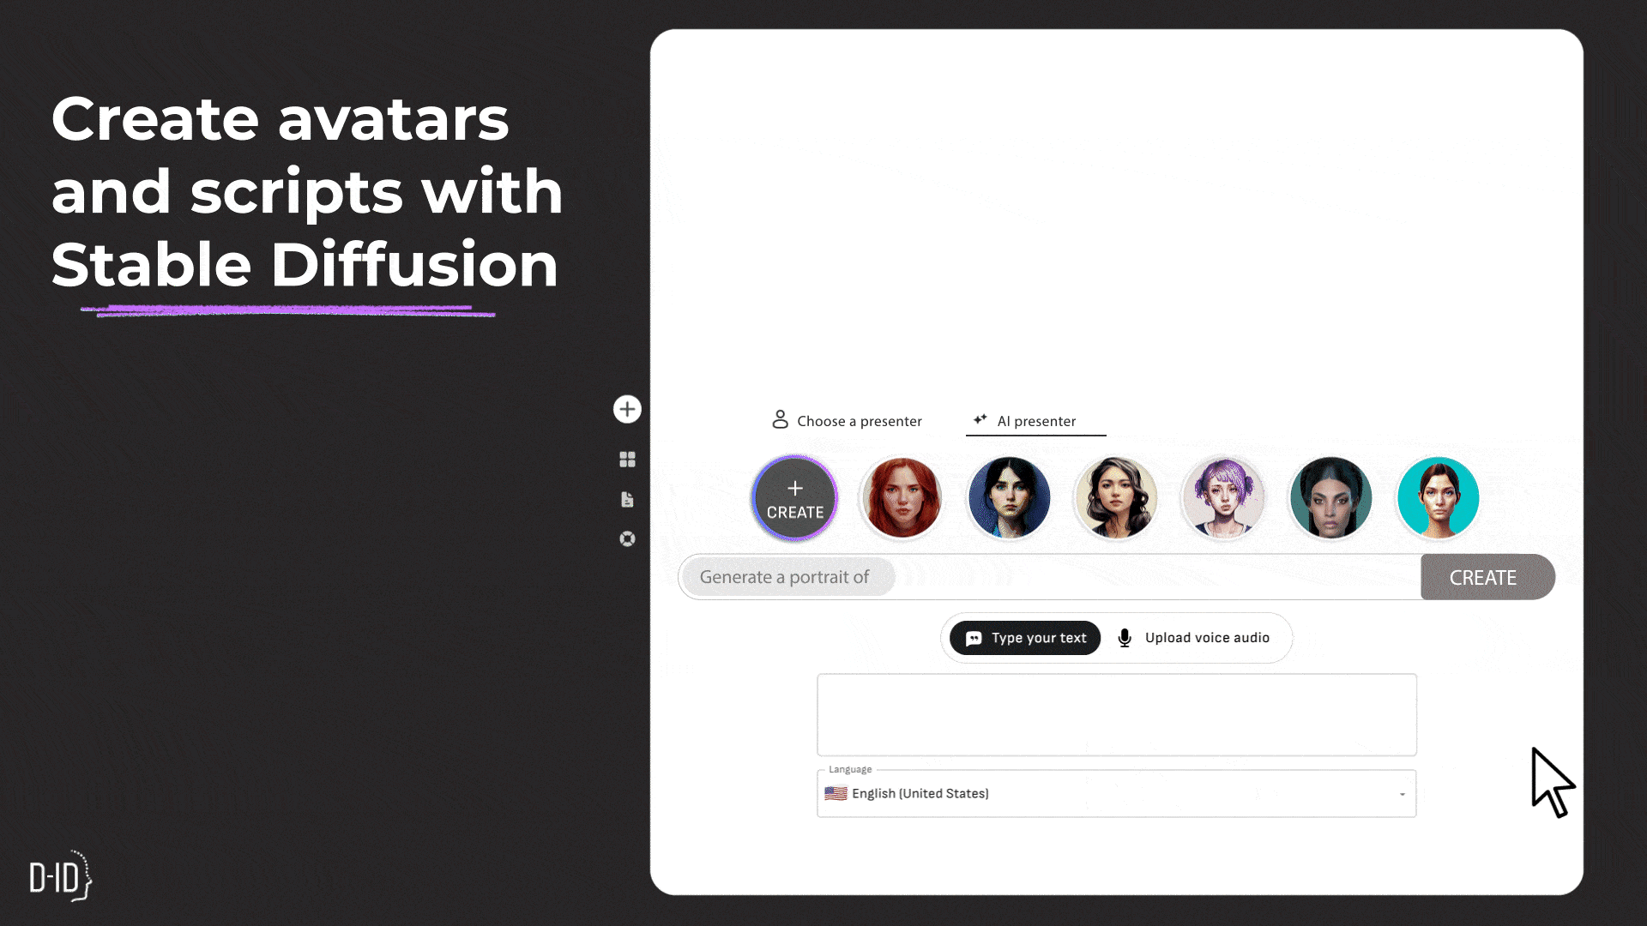
Task: Click the CREATE script button
Action: 1483,577
